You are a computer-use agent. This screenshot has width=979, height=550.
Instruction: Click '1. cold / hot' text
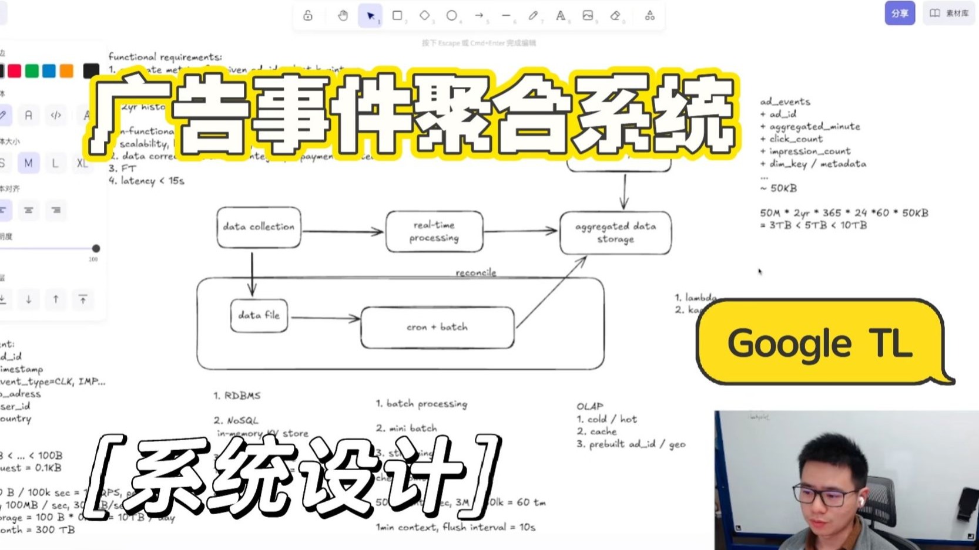[606, 419]
